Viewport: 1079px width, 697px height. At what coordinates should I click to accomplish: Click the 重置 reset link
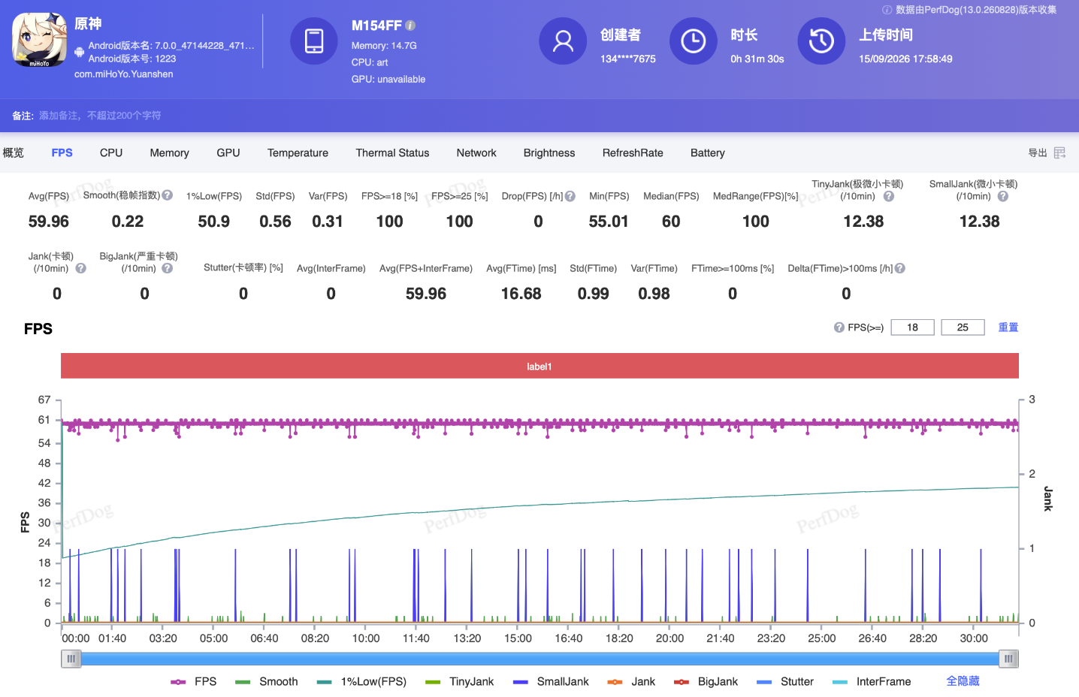pyautogui.click(x=1008, y=327)
